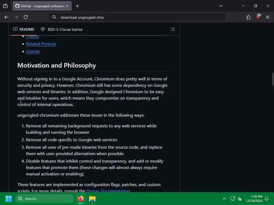Close the GitHub ungoogled-software tab
The width and height of the screenshot is (274, 205).
click(67, 6)
